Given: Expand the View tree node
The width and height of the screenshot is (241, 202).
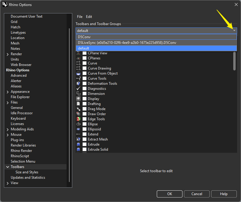Looking at the screenshot, I should click(7, 183).
